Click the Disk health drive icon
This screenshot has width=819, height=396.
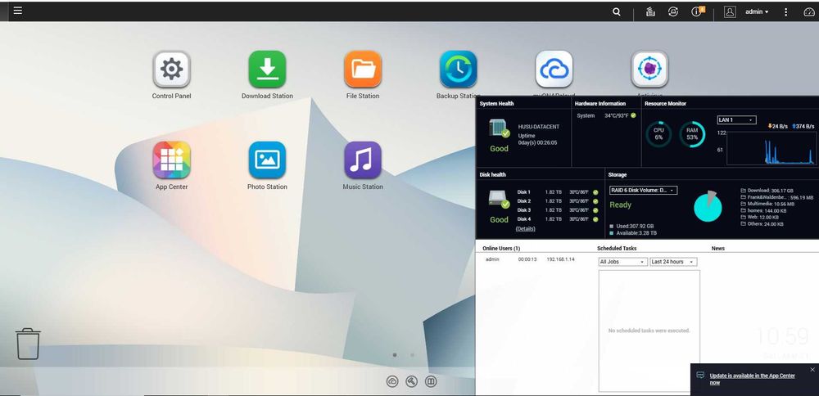click(x=499, y=200)
